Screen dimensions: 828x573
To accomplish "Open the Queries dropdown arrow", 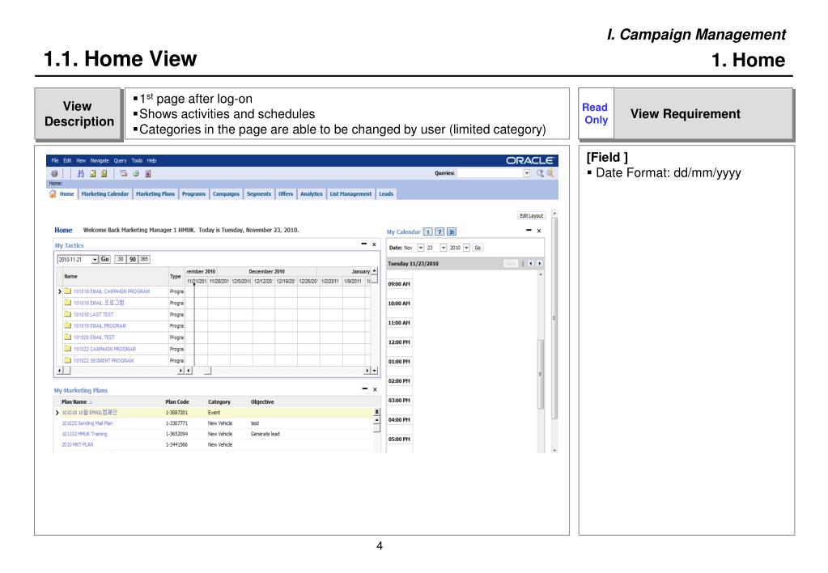I will [526, 173].
